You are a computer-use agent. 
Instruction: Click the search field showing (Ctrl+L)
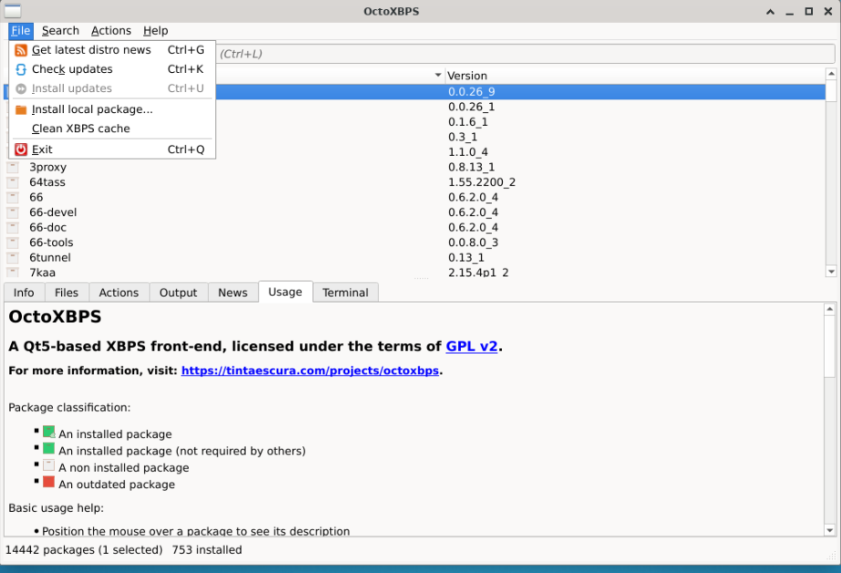point(525,54)
